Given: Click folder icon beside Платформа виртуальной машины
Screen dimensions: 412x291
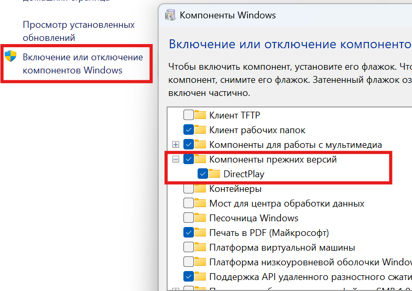Looking at the screenshot, I should coord(200,247).
